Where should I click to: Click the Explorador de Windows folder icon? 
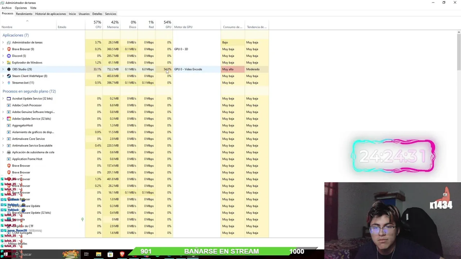(9, 63)
